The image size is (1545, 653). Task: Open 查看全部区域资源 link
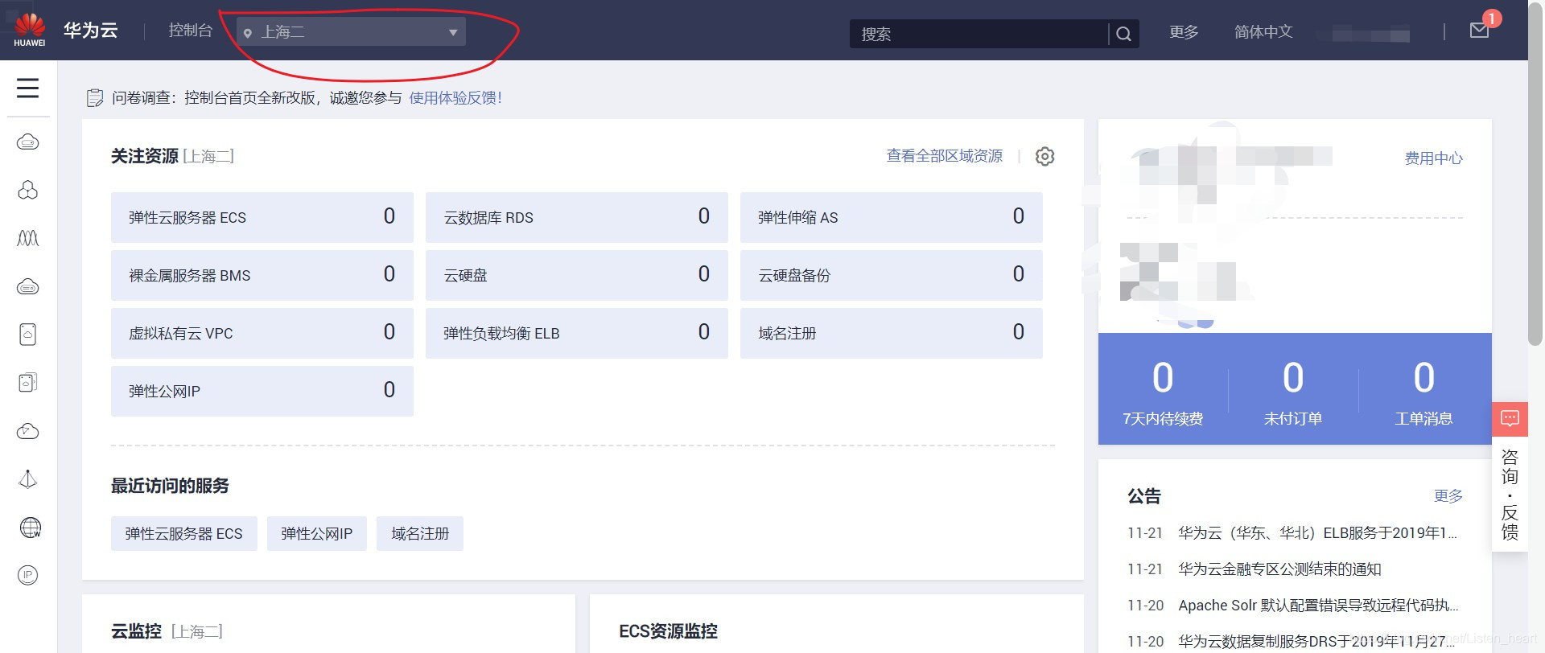pyautogui.click(x=944, y=156)
